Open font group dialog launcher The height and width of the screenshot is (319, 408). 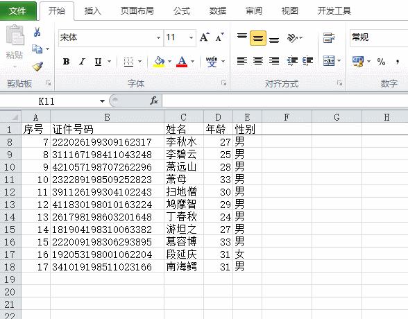coord(223,83)
